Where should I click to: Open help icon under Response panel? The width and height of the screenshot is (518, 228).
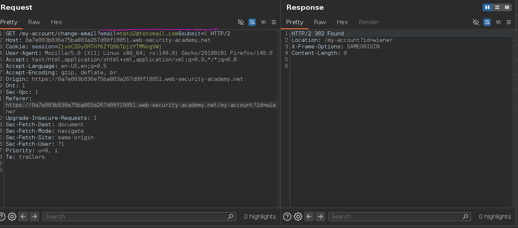[x=287, y=216]
